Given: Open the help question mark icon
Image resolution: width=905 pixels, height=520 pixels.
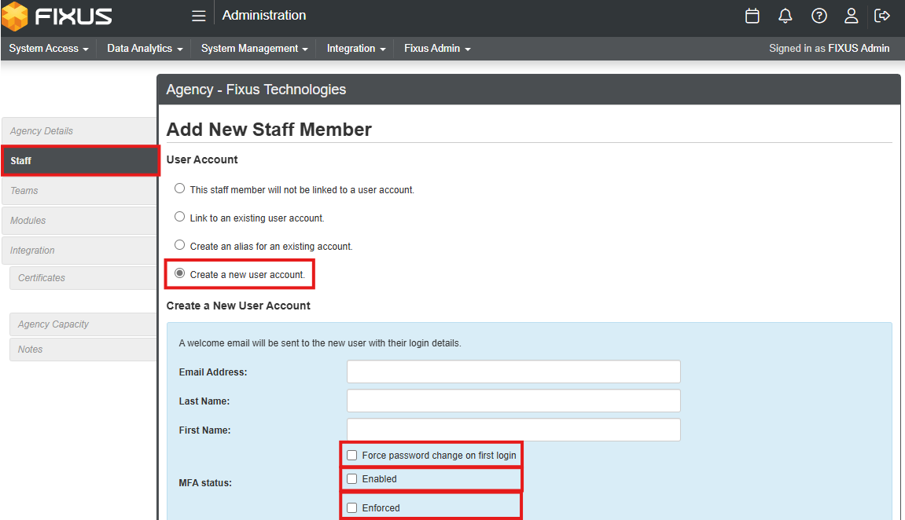Looking at the screenshot, I should pyautogui.click(x=819, y=15).
